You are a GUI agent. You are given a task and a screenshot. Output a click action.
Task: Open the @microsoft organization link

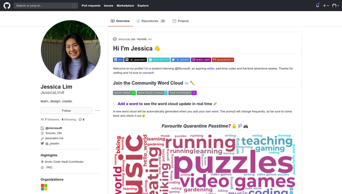coord(53,128)
